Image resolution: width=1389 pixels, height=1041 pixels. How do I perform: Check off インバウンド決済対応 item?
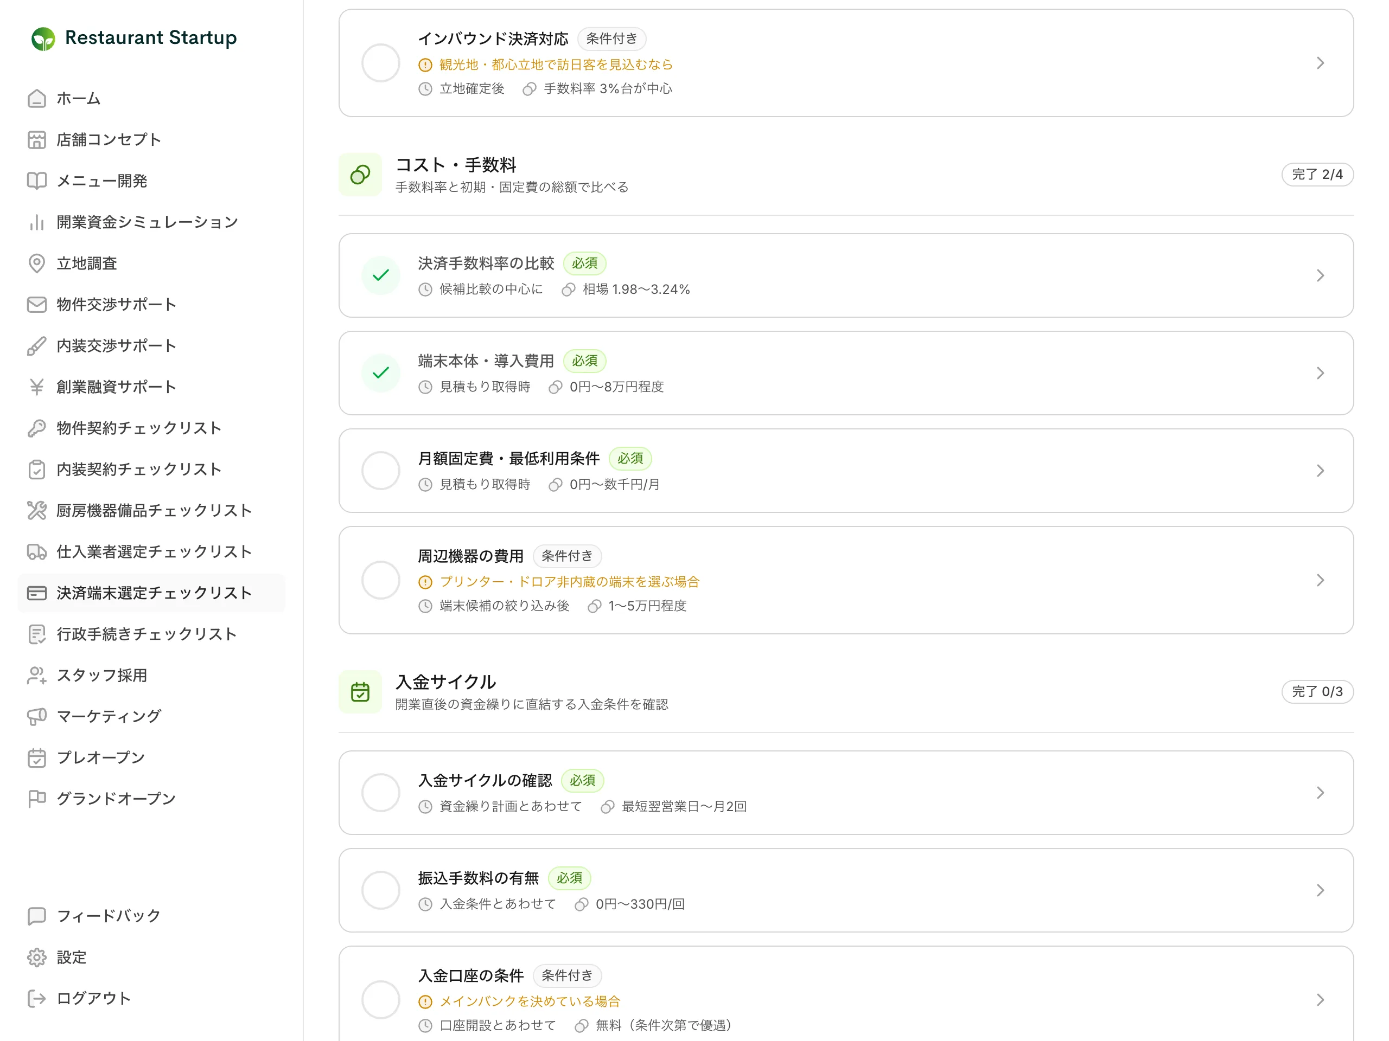[x=380, y=63]
